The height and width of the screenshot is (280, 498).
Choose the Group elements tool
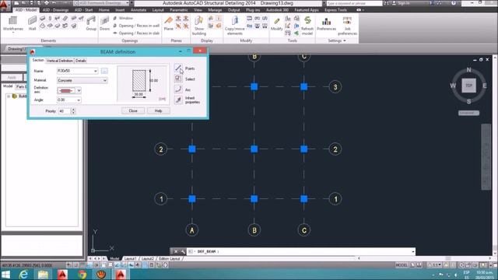click(91, 23)
